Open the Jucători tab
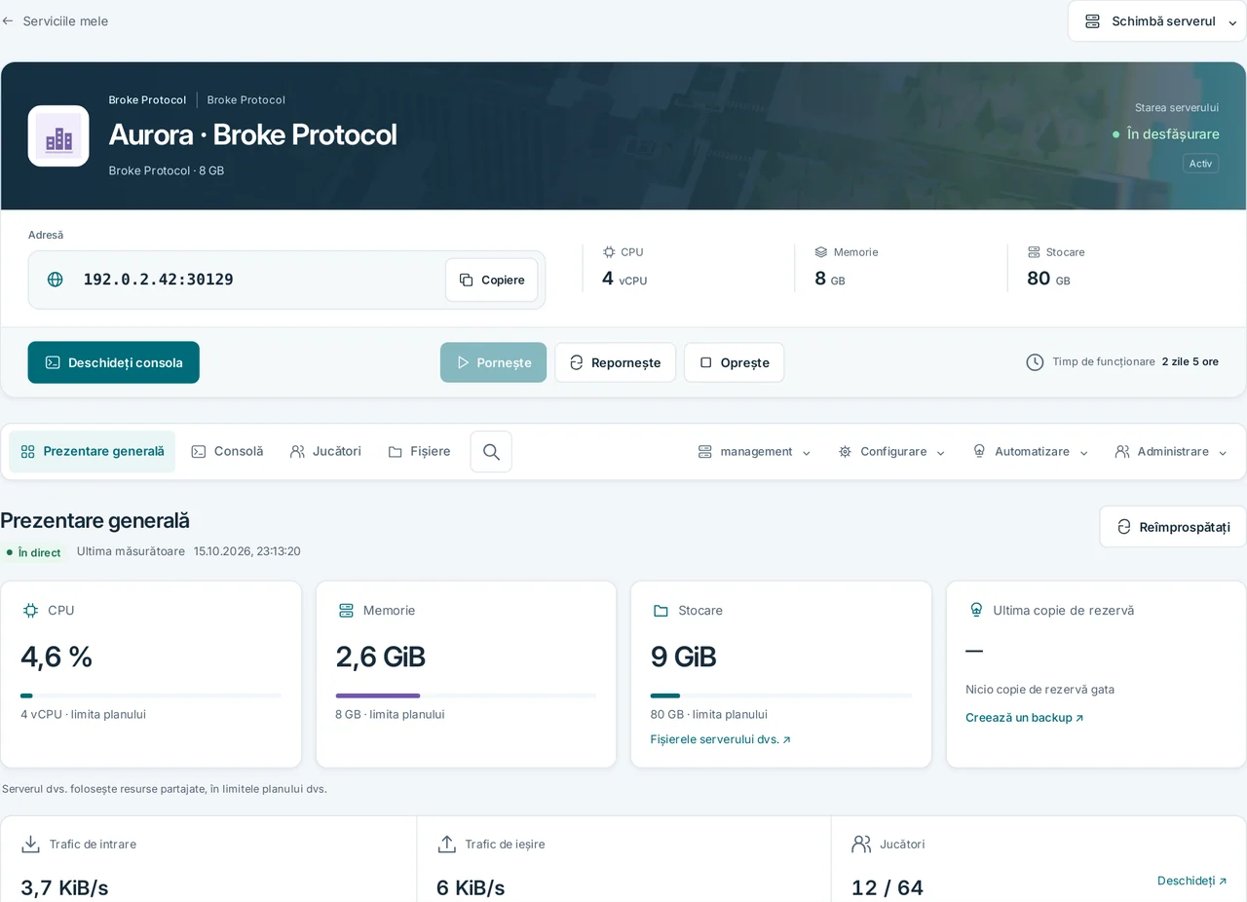The image size is (1247, 902). point(325,452)
